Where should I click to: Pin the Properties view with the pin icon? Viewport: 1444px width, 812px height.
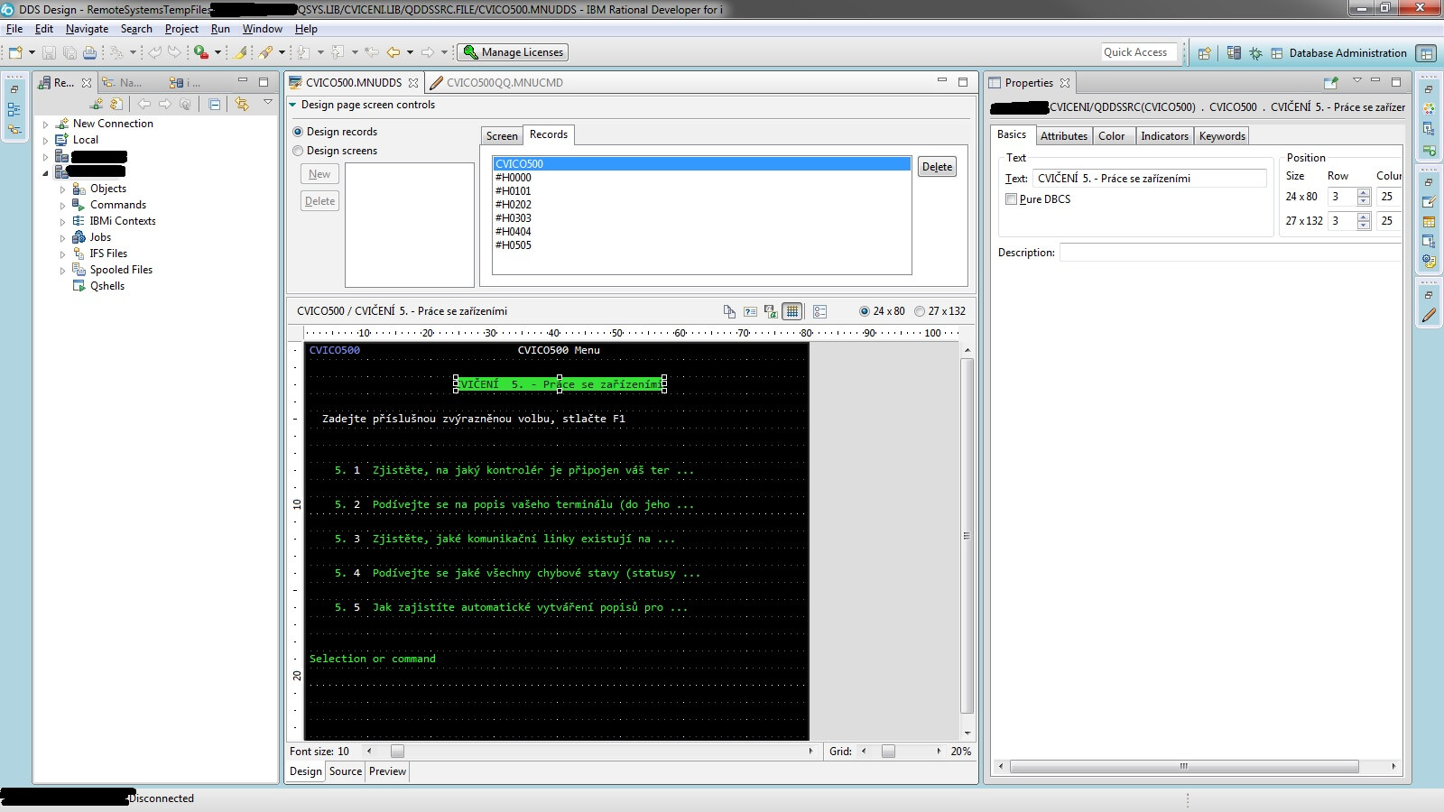point(1330,83)
